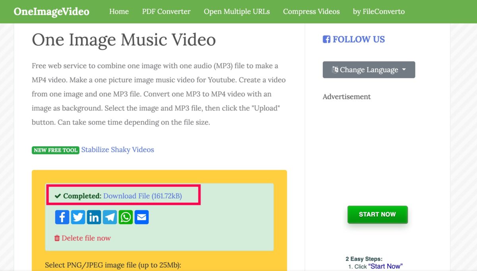Viewport: 477px width, 271px height.
Task: Open the Stabilize Shaky Videos link
Action: (118, 150)
